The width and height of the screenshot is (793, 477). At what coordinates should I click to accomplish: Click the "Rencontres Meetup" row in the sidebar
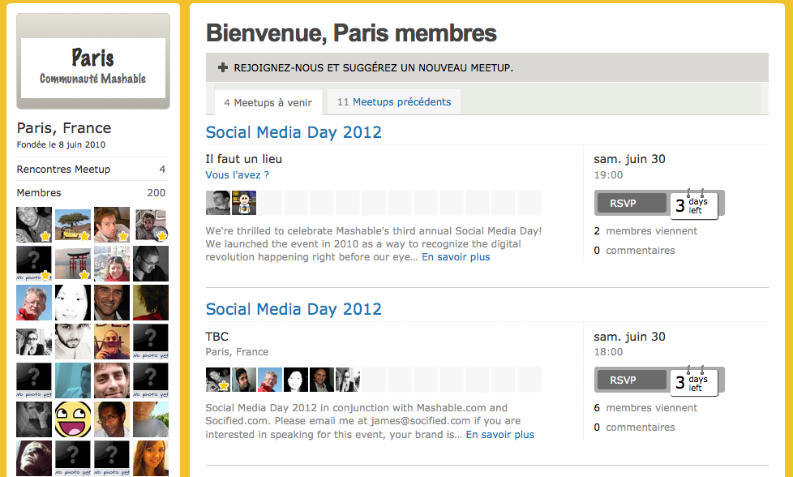[92, 169]
